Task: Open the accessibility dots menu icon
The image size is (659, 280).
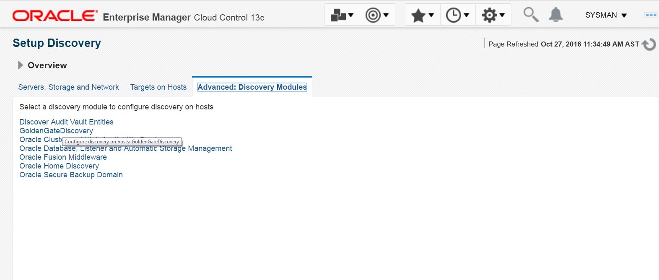Action: click(x=651, y=15)
